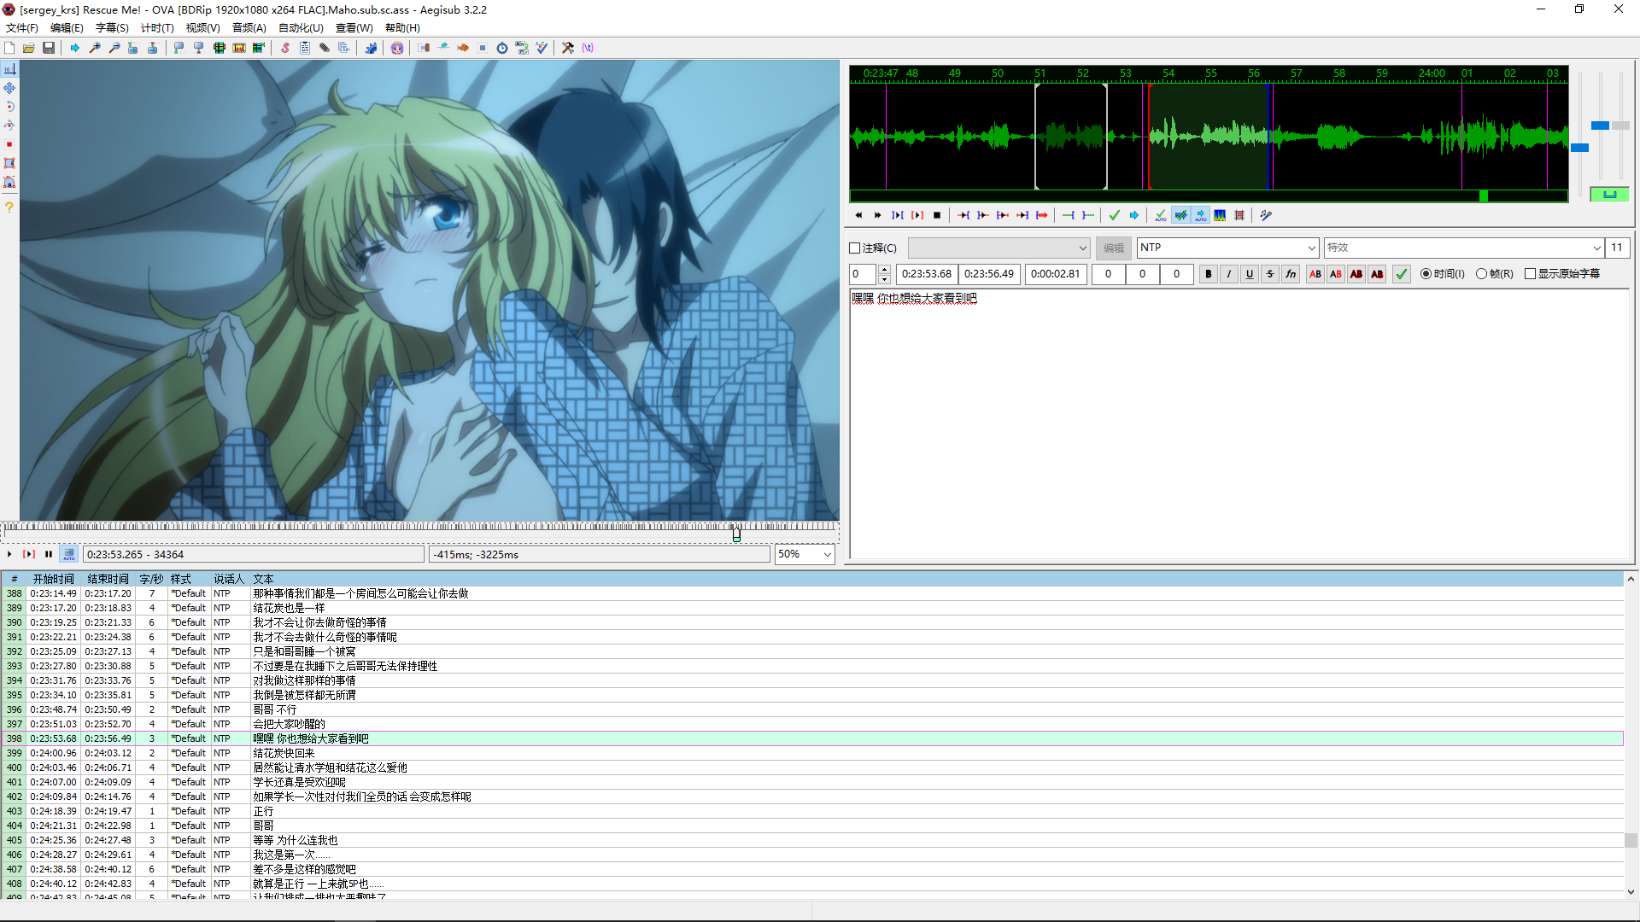Open the Automation manager icon
The image size is (1640, 922).
pyautogui.click(x=371, y=48)
